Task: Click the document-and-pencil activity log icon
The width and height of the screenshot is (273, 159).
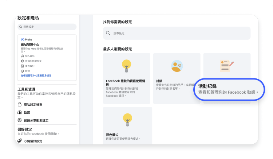Action: click(227, 66)
